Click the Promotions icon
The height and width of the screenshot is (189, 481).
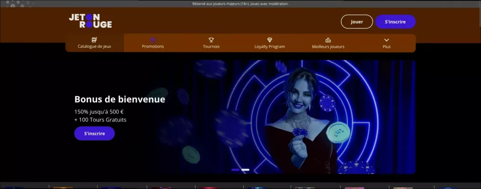click(153, 40)
